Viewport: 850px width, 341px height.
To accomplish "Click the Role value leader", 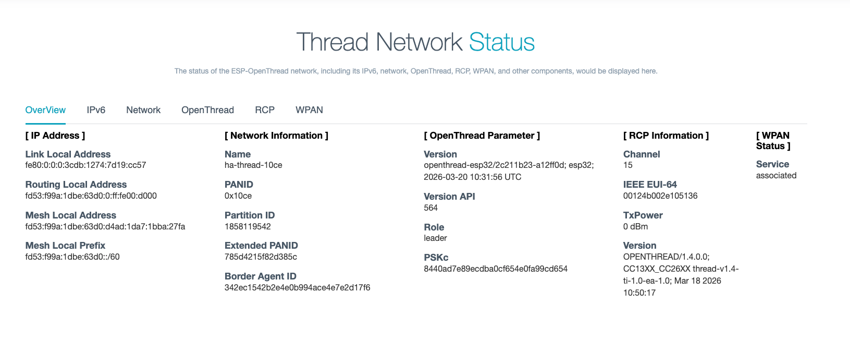I will tap(435, 238).
